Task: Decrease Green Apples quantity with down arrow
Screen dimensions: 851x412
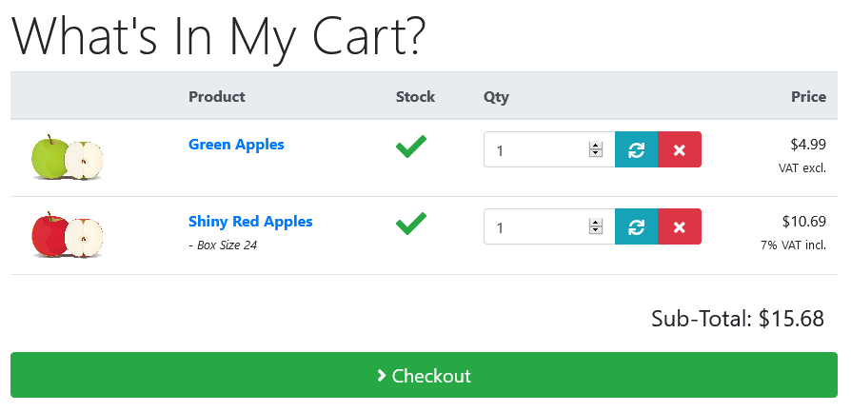Action: [596, 153]
